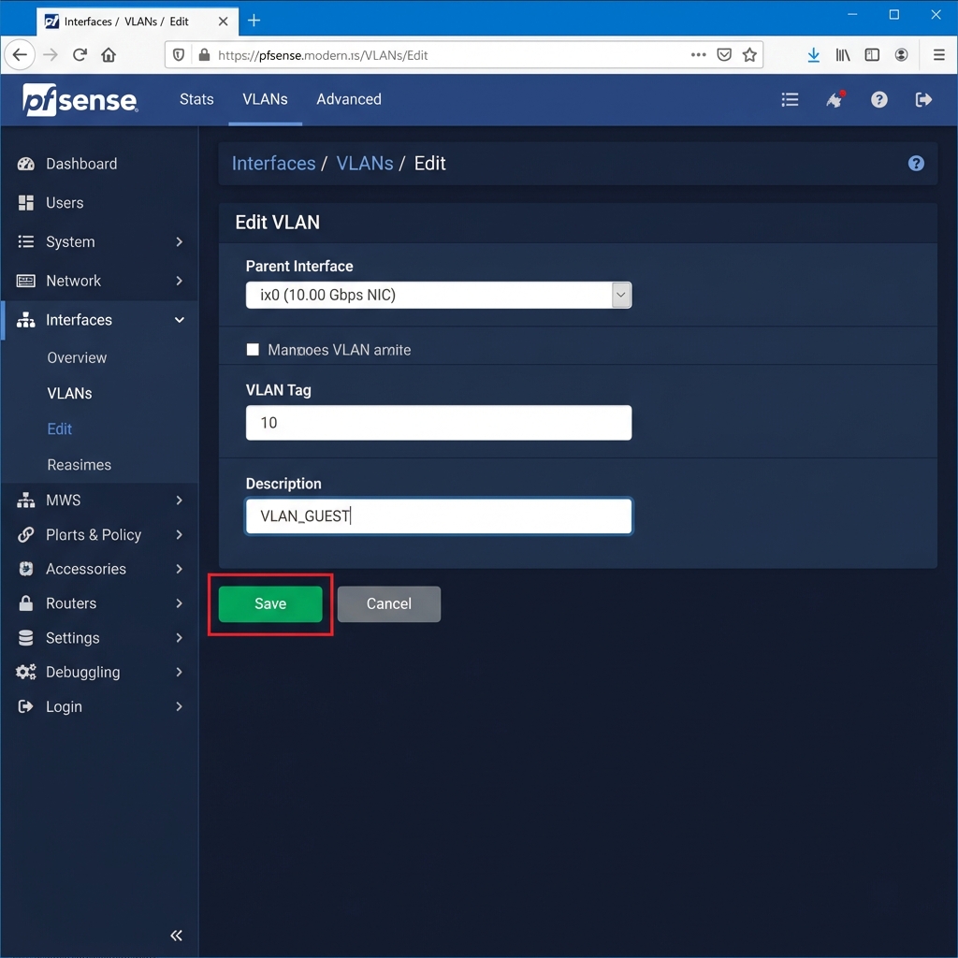
Task: Click inside the Description input field
Action: click(438, 515)
